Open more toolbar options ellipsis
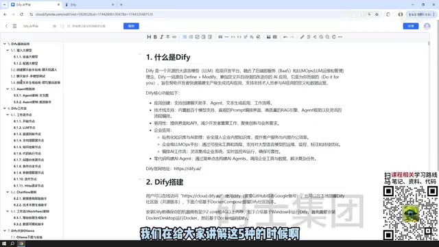439x247 pixels. pyautogui.click(x=340, y=37)
